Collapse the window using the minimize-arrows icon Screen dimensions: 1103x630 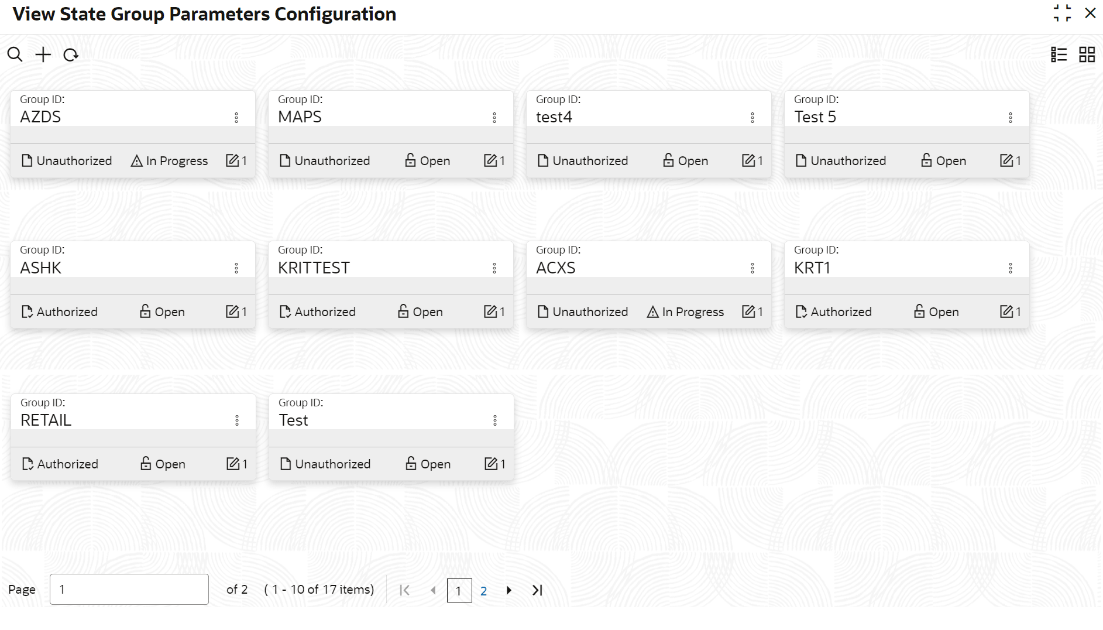[x=1062, y=13]
